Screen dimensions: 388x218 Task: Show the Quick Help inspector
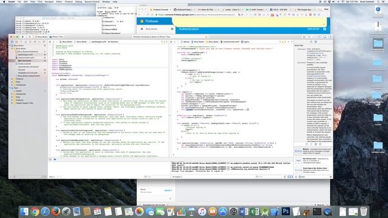(x=316, y=42)
